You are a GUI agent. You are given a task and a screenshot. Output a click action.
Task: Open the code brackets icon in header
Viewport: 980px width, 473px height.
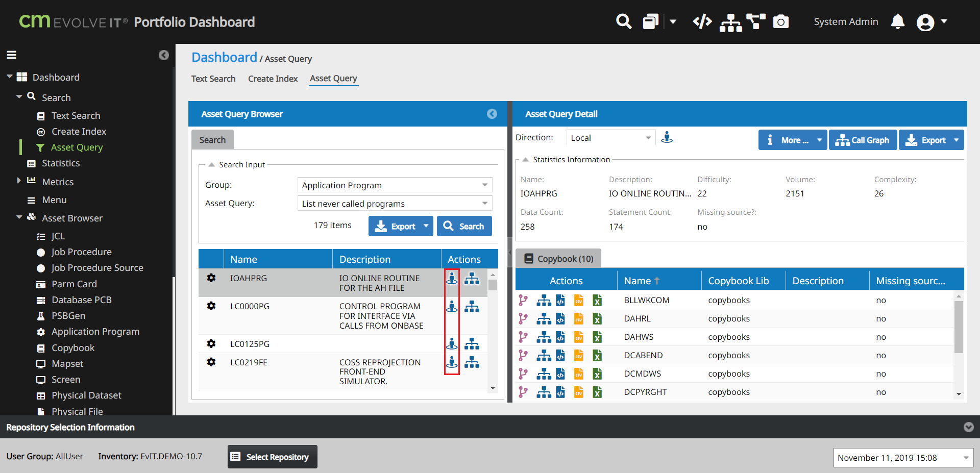point(702,21)
